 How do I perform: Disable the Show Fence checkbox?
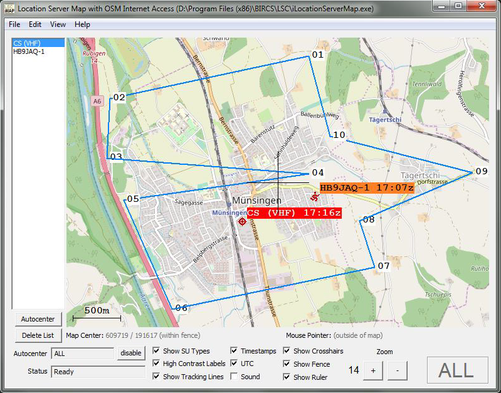point(287,364)
